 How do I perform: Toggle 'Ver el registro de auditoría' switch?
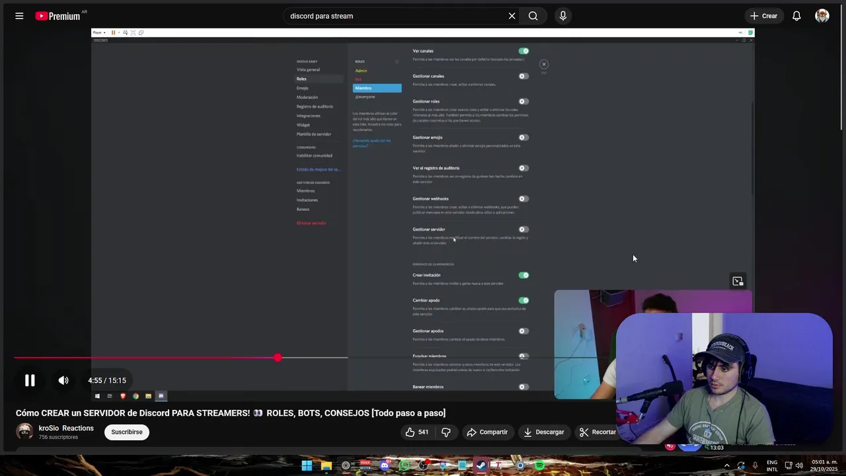coord(523,168)
